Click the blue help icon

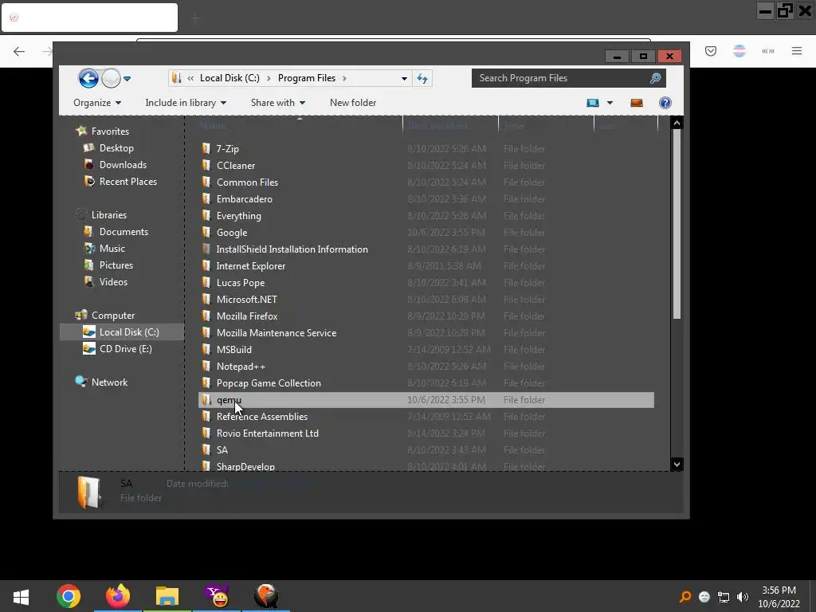pos(665,103)
